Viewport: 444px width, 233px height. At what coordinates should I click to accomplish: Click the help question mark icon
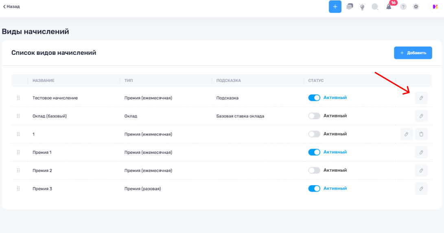click(403, 7)
